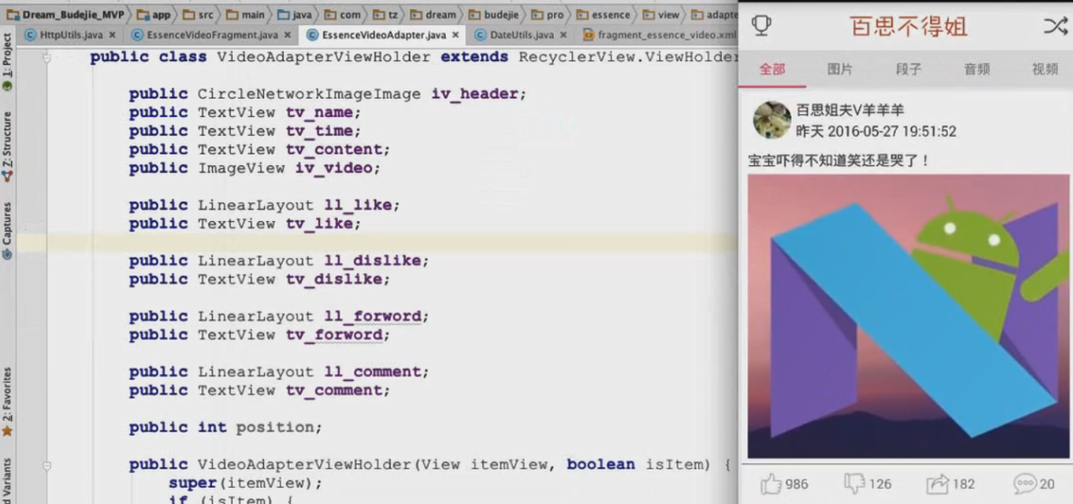Close the EssenceVideoFragment.java tab
Viewport: 1073px width, 504px height.
point(287,35)
